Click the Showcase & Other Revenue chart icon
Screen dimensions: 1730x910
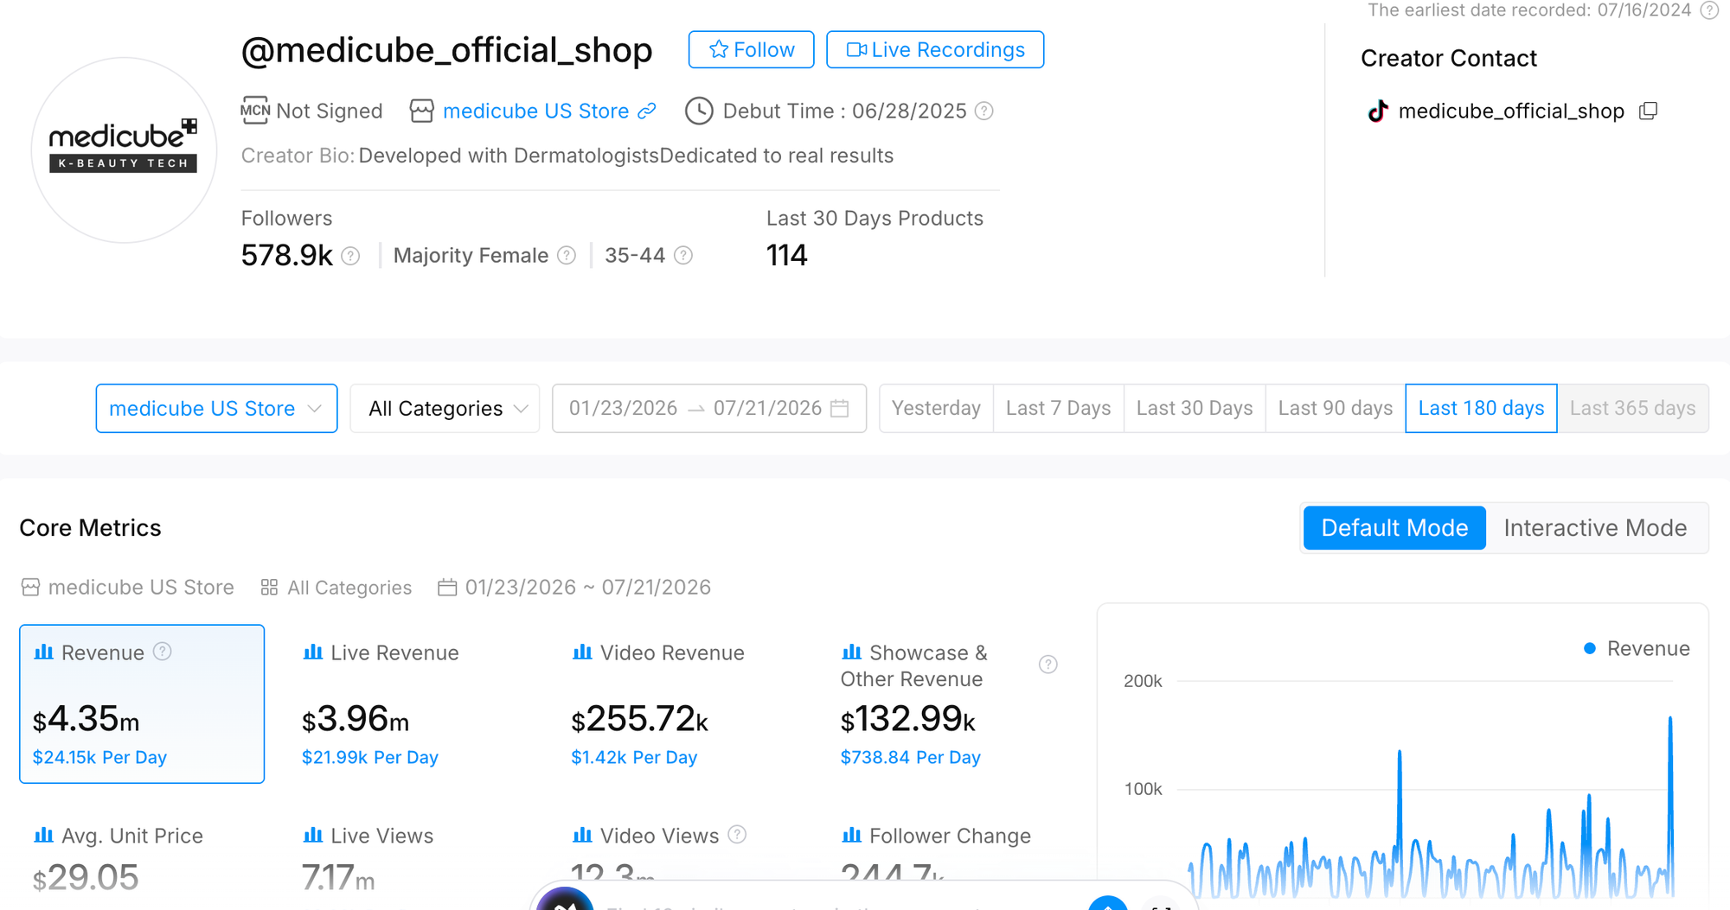click(x=851, y=652)
